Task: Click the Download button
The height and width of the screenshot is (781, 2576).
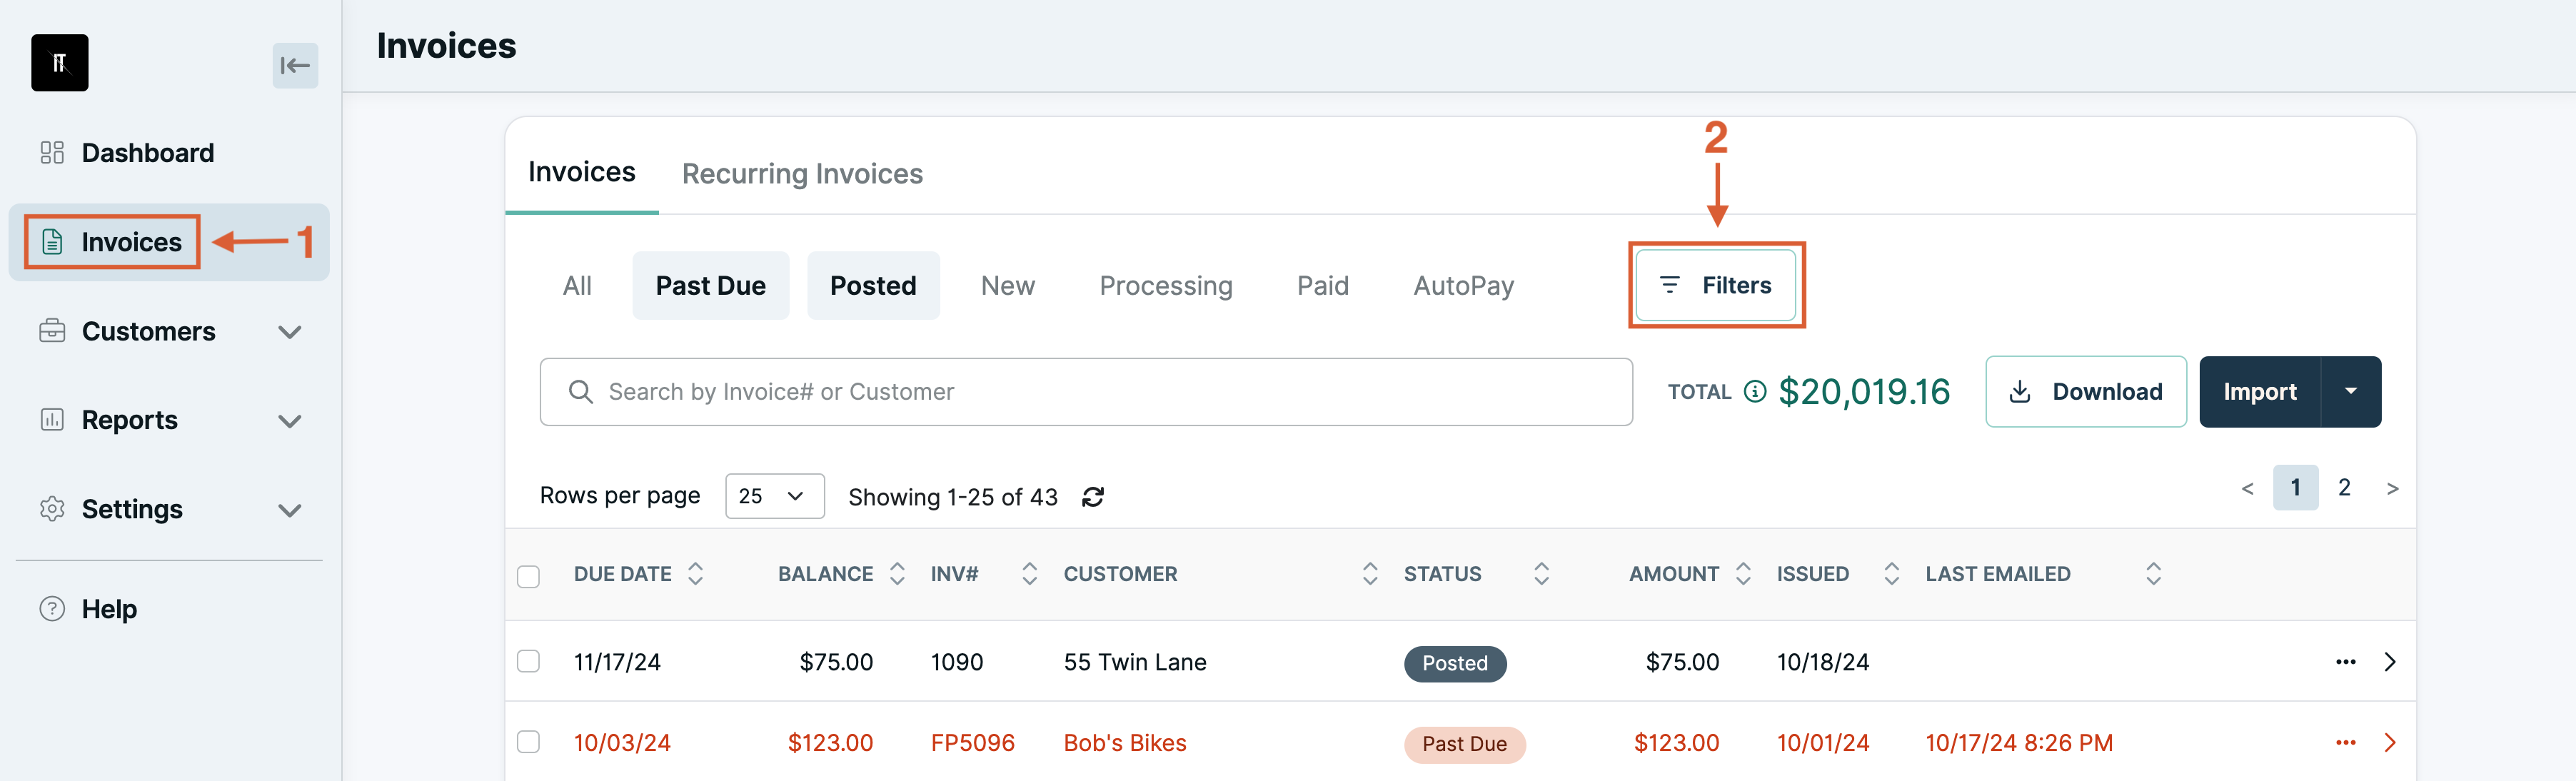Action: point(2086,392)
